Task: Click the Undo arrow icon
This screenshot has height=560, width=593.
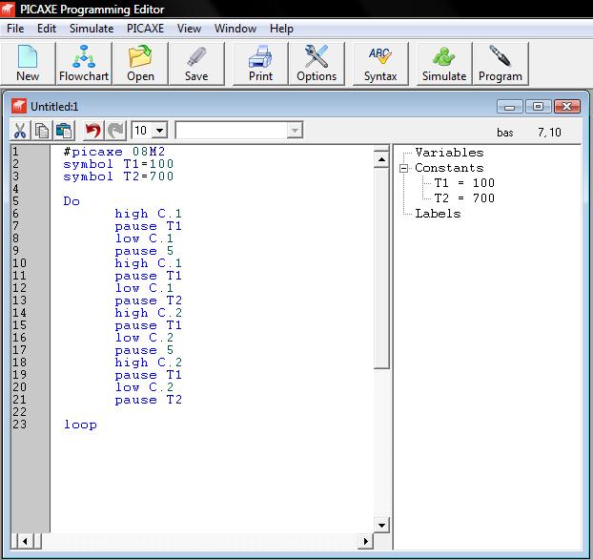Action: (x=92, y=131)
